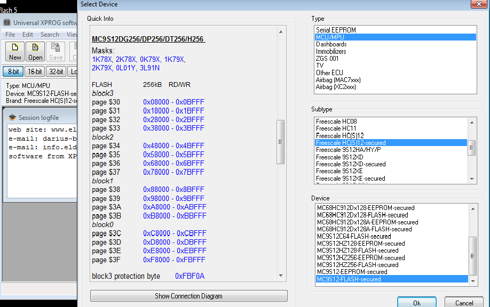Select MC68HC912Dx128A-EEPROM-secured device
Screen dimensions: 490x307
pyautogui.click(x=392, y=222)
